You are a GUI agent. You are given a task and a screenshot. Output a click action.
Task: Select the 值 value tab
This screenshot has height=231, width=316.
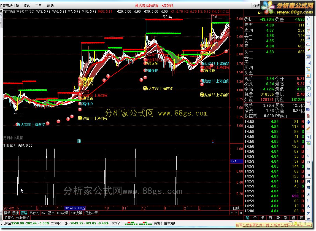(293, 218)
